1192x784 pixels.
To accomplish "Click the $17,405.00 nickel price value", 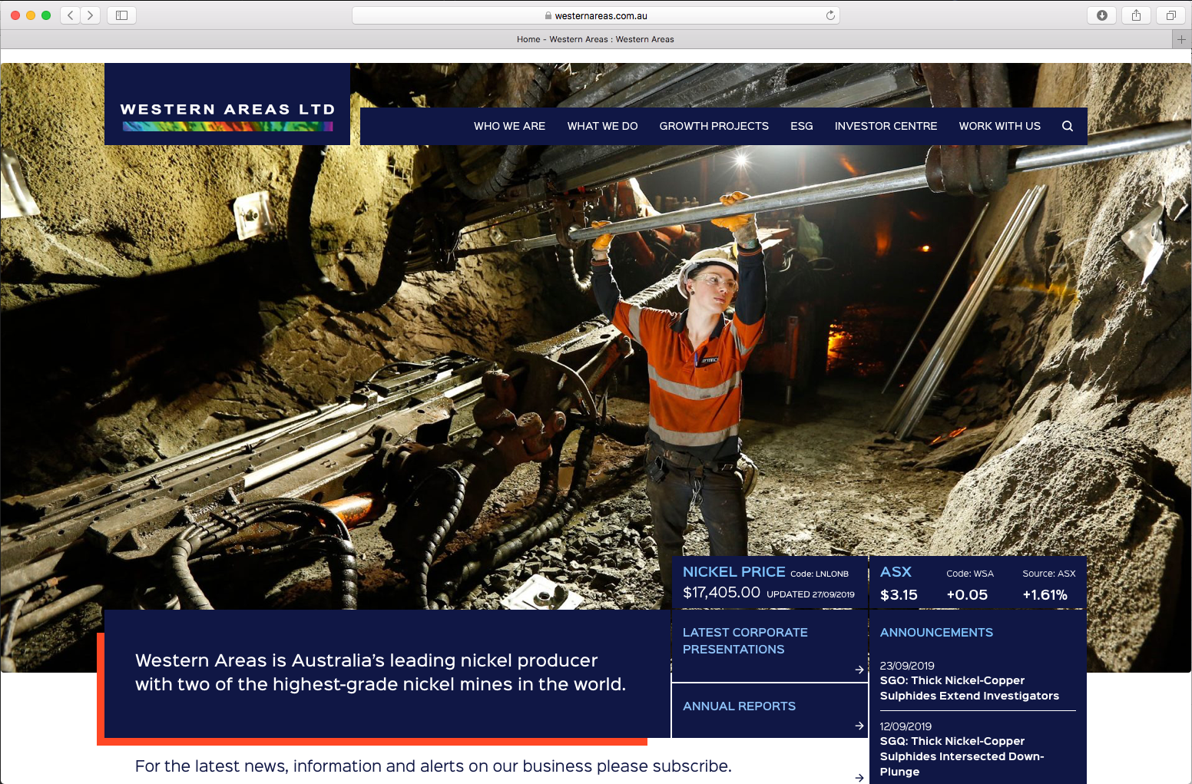I will [x=721, y=592].
